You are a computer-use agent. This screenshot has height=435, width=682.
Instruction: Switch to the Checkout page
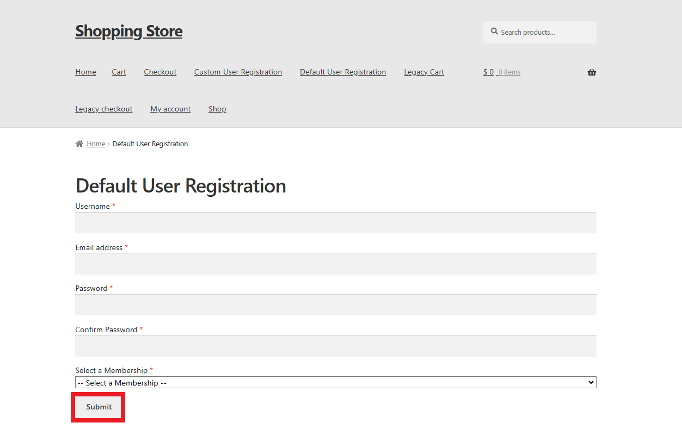pyautogui.click(x=160, y=72)
